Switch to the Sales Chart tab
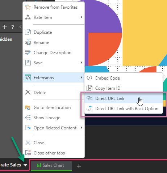The height and width of the screenshot is (173, 167). pos(51,166)
